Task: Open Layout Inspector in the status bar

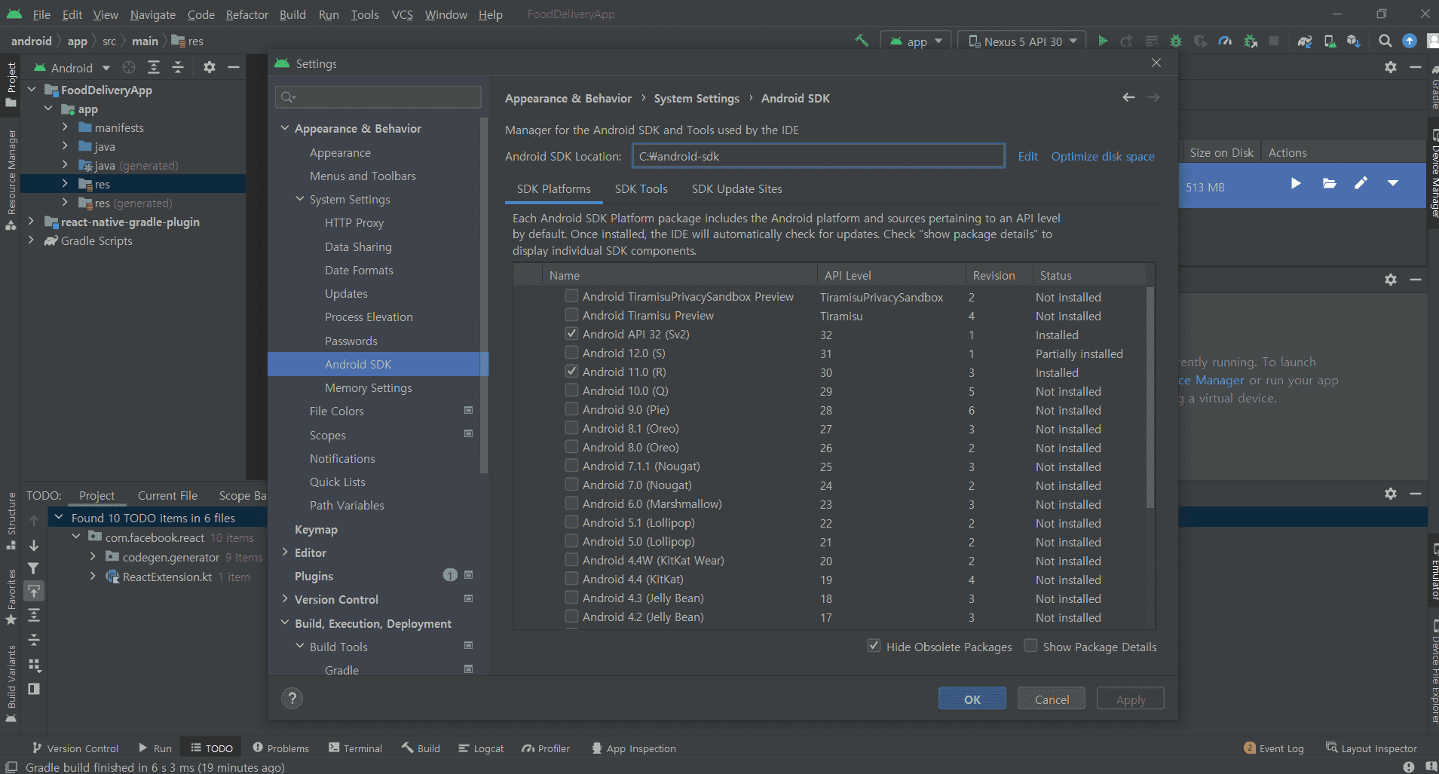Action: (x=1372, y=748)
